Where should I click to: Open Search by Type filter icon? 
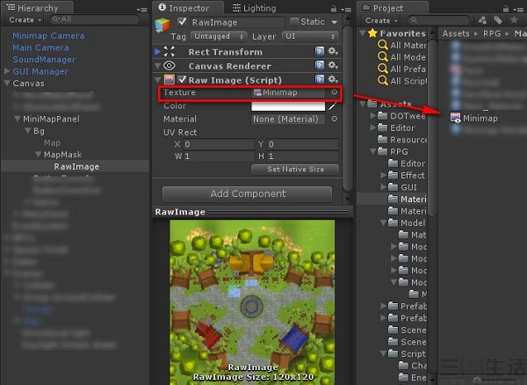[x=482, y=20]
